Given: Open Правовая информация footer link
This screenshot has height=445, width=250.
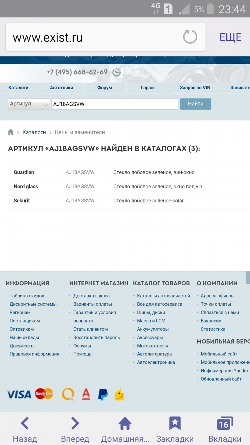Looking at the screenshot, I should tap(34, 354).
